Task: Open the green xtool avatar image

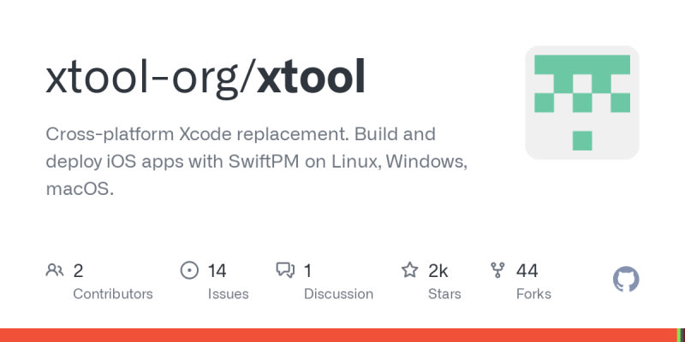Action: (582, 103)
